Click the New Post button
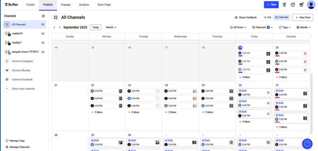318x151 pixels. click(x=303, y=17)
